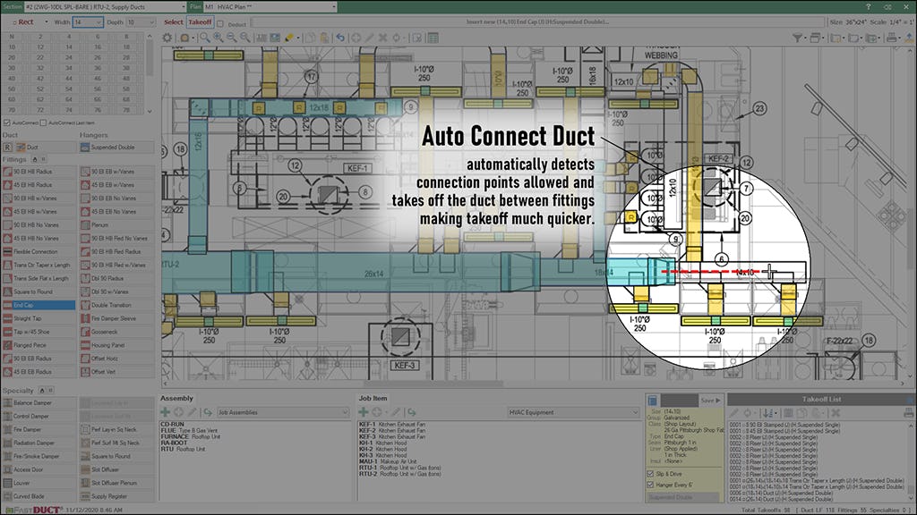
Task: Pick duct size 26 from the size grid
Action: 98,57
